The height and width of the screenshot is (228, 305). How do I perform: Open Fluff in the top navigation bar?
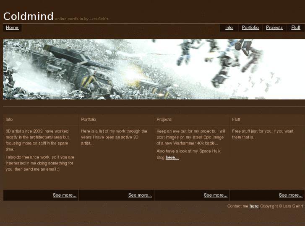[296, 28]
